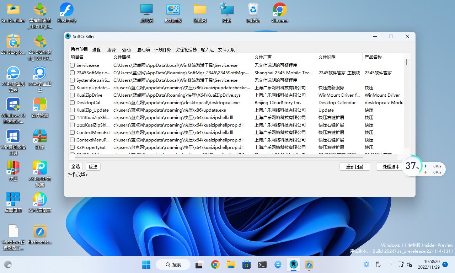
Task: Sort list by 文件厂商 column header
Action: 284,57
